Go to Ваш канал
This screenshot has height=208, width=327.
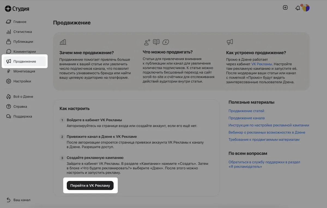[22, 200]
